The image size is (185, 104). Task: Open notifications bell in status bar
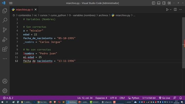(x=181, y=98)
